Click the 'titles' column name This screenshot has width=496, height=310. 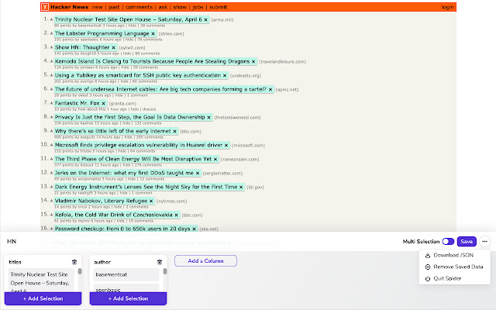tap(15, 262)
